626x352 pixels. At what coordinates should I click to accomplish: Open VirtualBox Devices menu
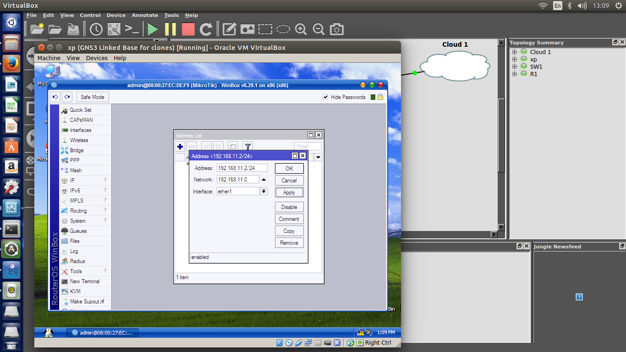[97, 58]
